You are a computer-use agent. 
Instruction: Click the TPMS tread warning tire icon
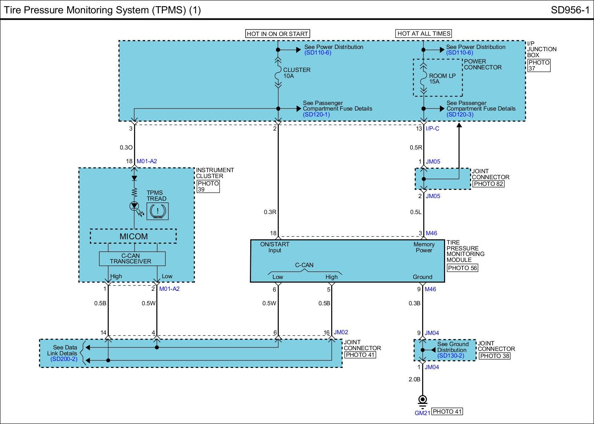(x=157, y=211)
